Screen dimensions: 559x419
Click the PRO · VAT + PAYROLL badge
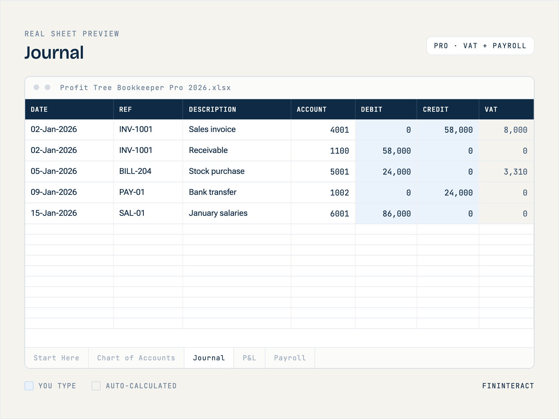click(x=480, y=46)
